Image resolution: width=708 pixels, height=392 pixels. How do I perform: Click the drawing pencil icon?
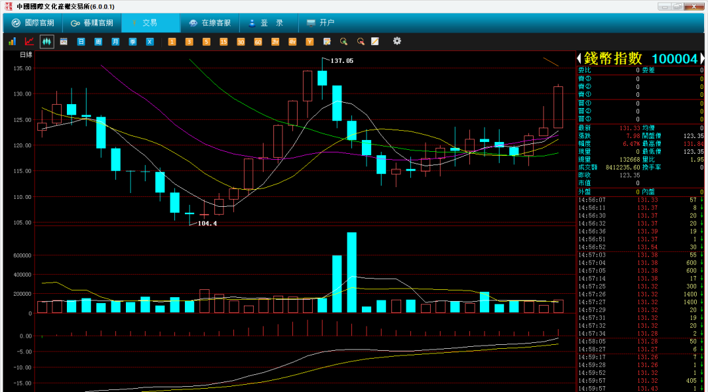(375, 41)
